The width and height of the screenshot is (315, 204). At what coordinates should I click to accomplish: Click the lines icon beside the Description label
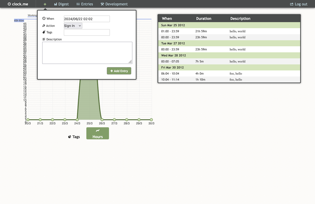point(44,39)
